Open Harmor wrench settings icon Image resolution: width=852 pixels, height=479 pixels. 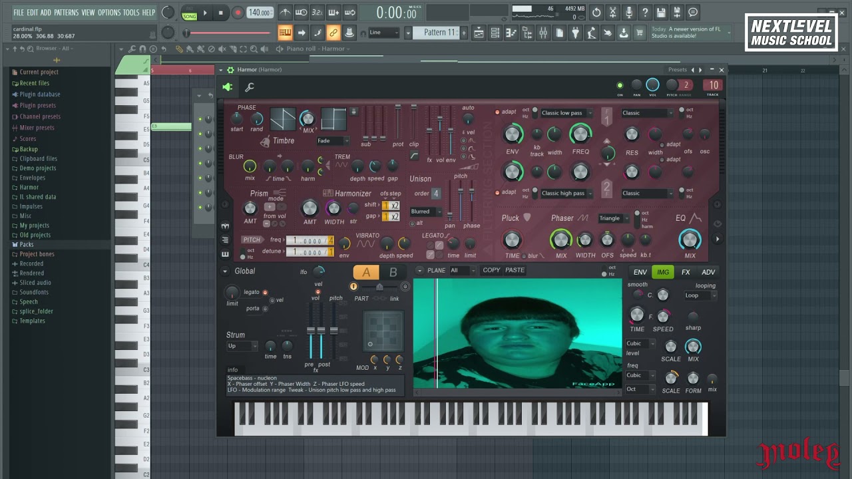pyautogui.click(x=250, y=87)
